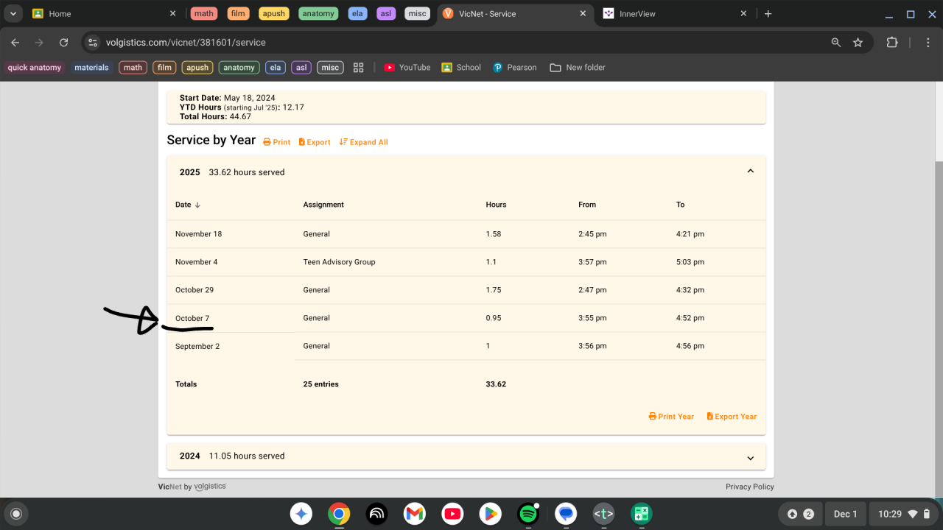This screenshot has width=943, height=530.
Task: Switch to the Home tab
Action: (105, 13)
